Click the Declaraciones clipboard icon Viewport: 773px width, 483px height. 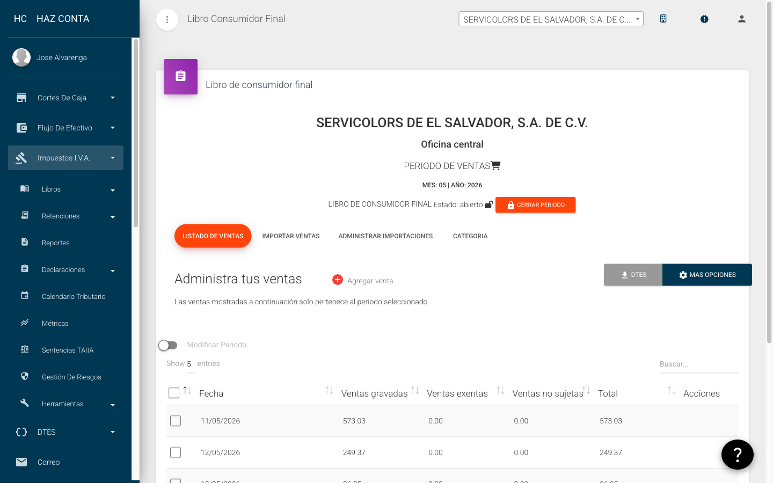coord(25,268)
